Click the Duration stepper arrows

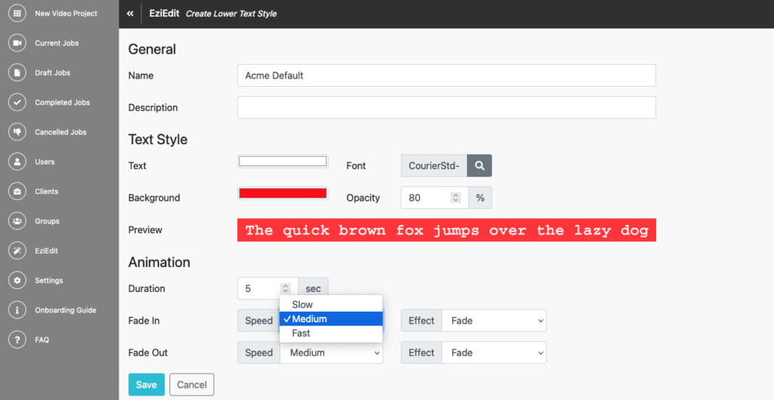(286, 288)
